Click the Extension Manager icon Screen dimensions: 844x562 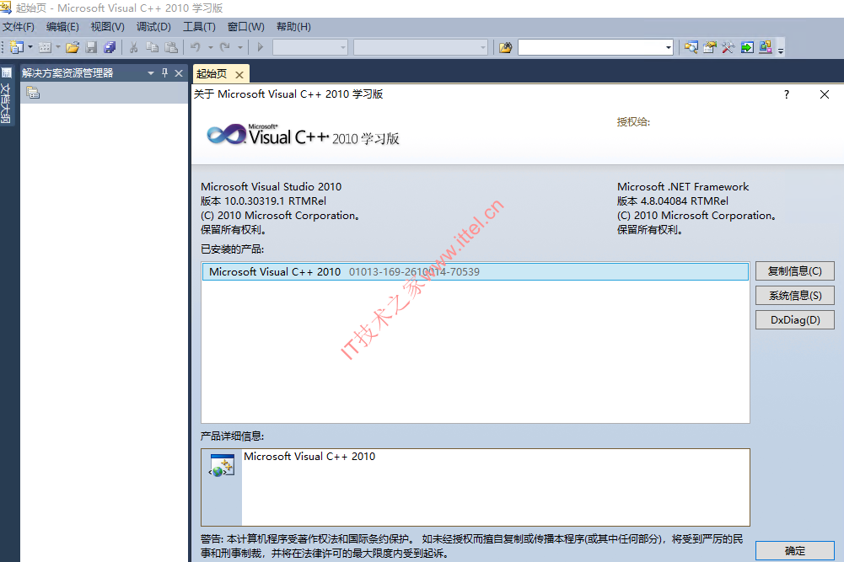click(x=766, y=47)
